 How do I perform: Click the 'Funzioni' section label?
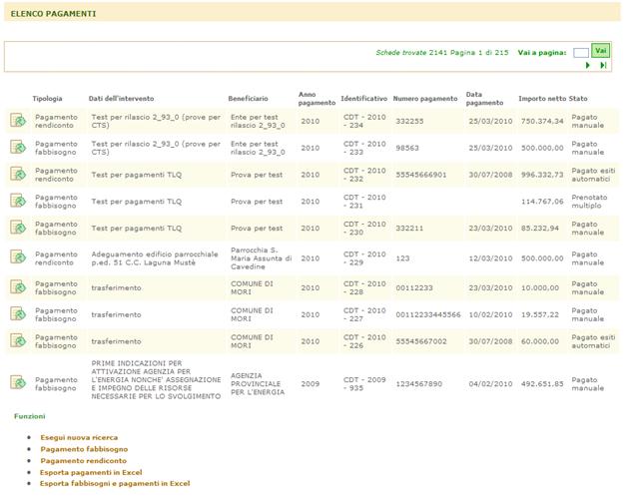pyautogui.click(x=29, y=416)
